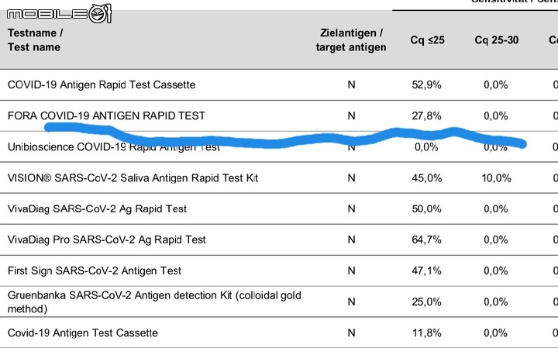Click the Zielantigen / target antigen header
Image resolution: width=558 pixels, height=348 pixels.
click(351, 40)
